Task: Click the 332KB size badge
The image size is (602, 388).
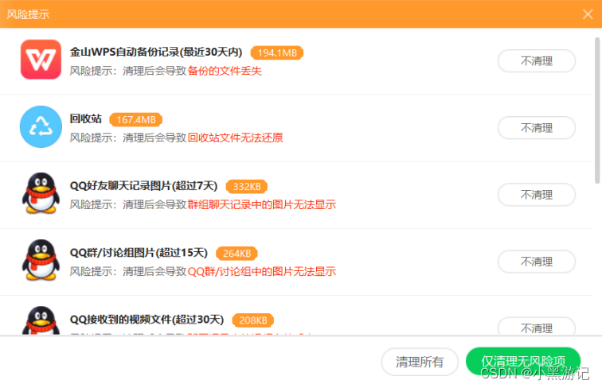Action: pos(247,186)
